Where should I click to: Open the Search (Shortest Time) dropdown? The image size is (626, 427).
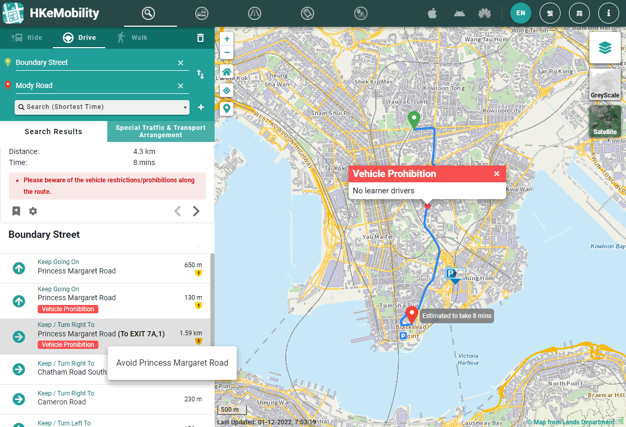(102, 107)
